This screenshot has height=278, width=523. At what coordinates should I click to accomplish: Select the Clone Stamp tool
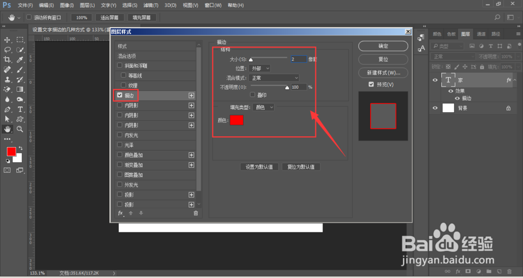7,79
